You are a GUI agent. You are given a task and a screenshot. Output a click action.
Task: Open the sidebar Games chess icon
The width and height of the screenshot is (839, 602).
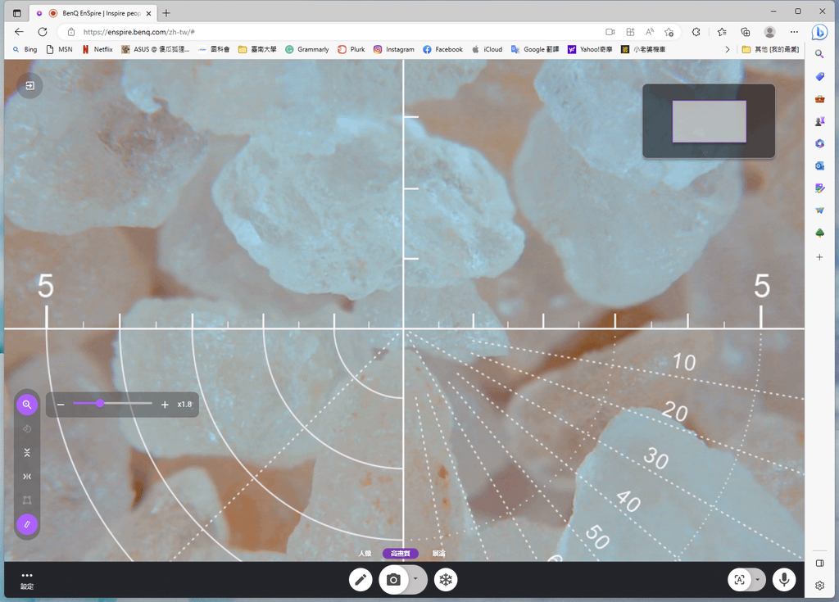819,121
